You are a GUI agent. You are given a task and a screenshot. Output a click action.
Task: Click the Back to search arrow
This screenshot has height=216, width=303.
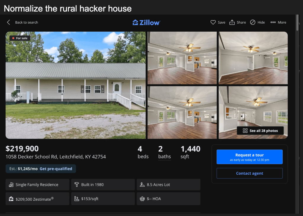(x=9, y=22)
